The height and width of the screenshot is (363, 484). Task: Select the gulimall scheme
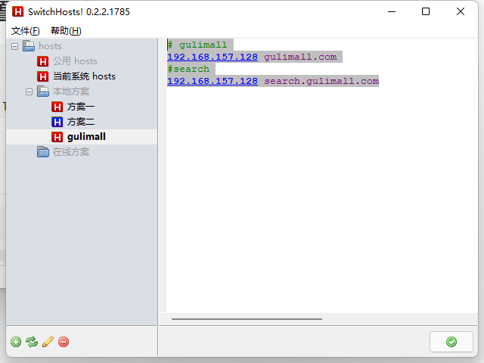(x=86, y=137)
